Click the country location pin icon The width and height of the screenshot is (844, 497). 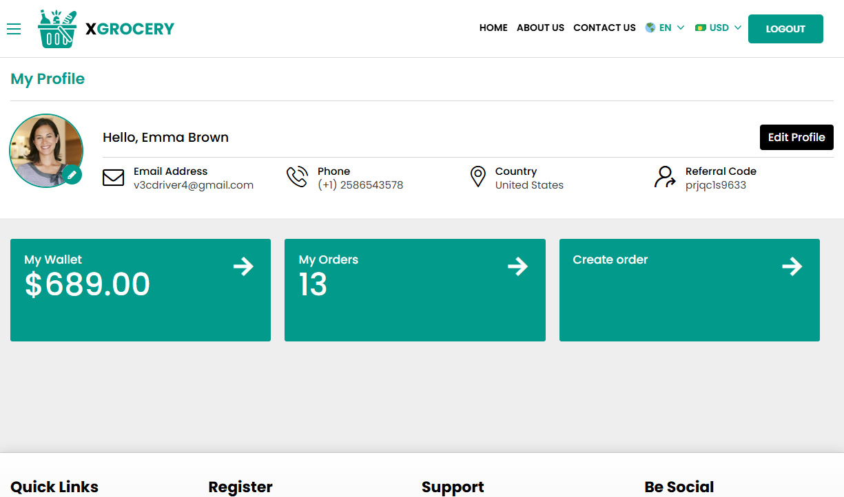pos(478,176)
